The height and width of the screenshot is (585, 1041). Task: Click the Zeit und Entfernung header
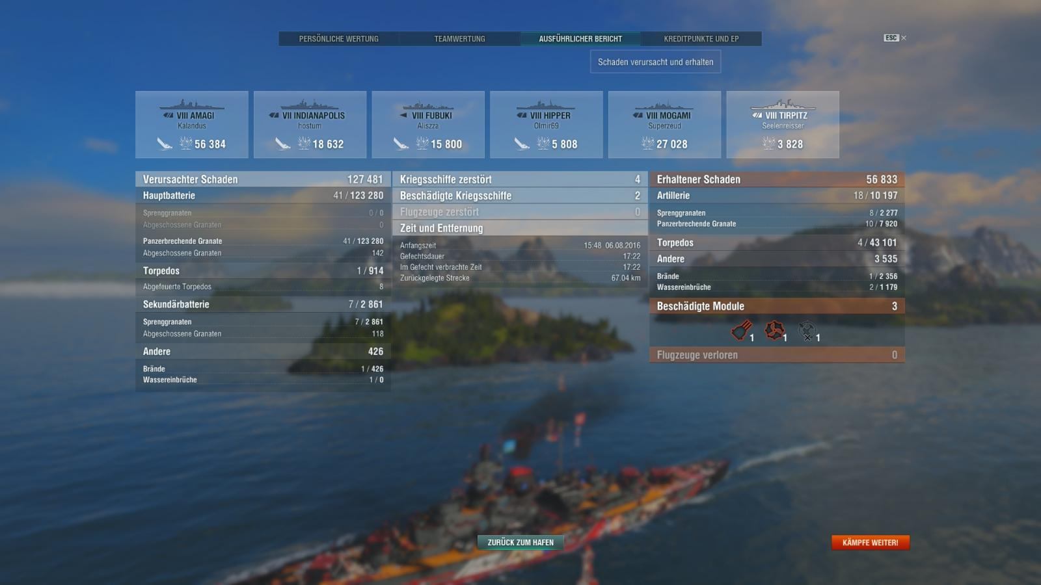tap(520, 228)
